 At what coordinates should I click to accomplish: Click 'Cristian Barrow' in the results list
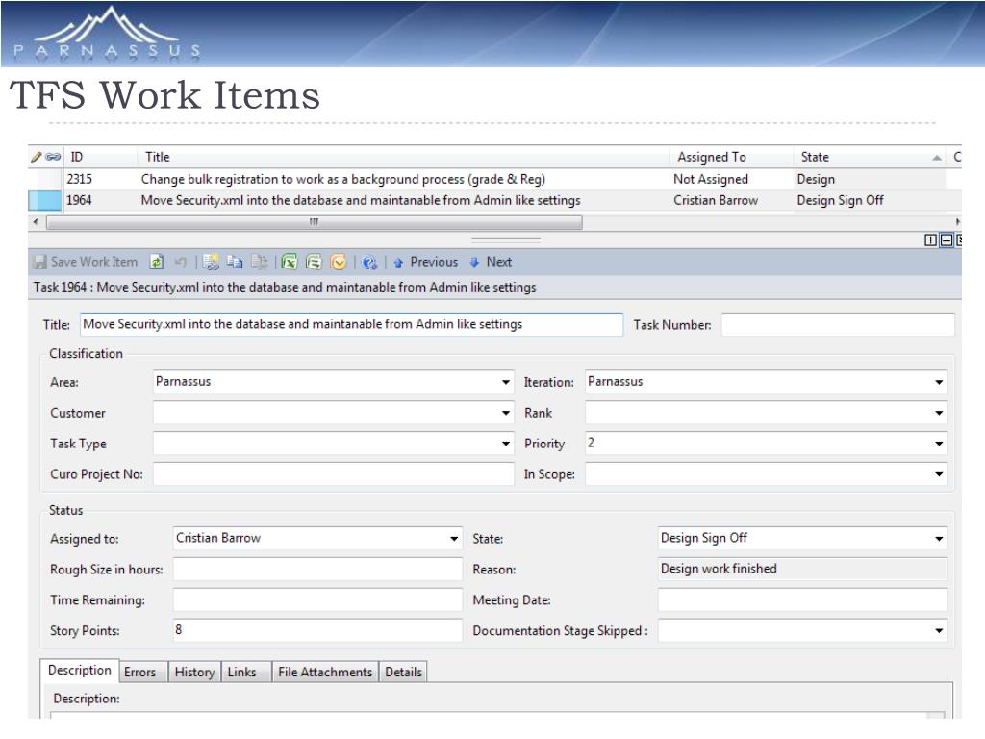pos(716,200)
